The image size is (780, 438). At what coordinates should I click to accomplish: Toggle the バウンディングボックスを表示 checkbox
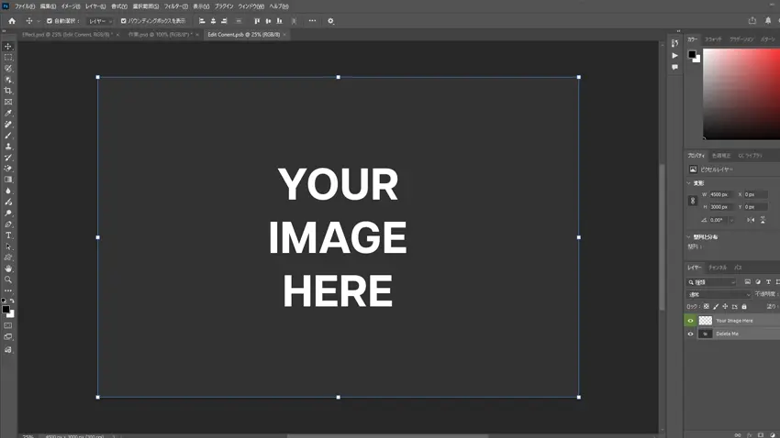tap(124, 21)
